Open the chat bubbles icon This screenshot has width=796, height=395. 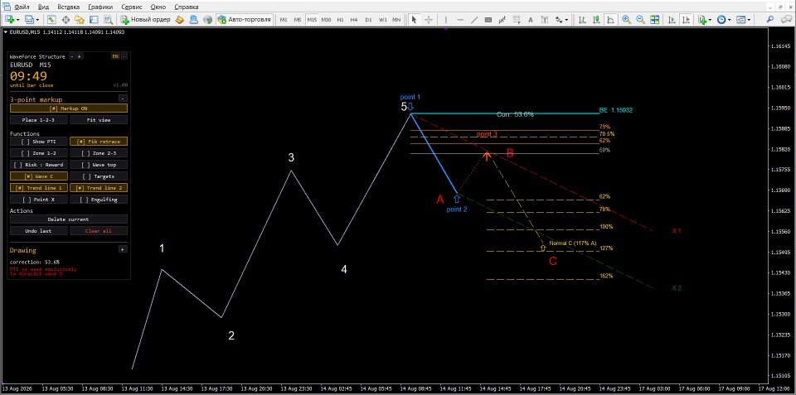click(x=784, y=19)
